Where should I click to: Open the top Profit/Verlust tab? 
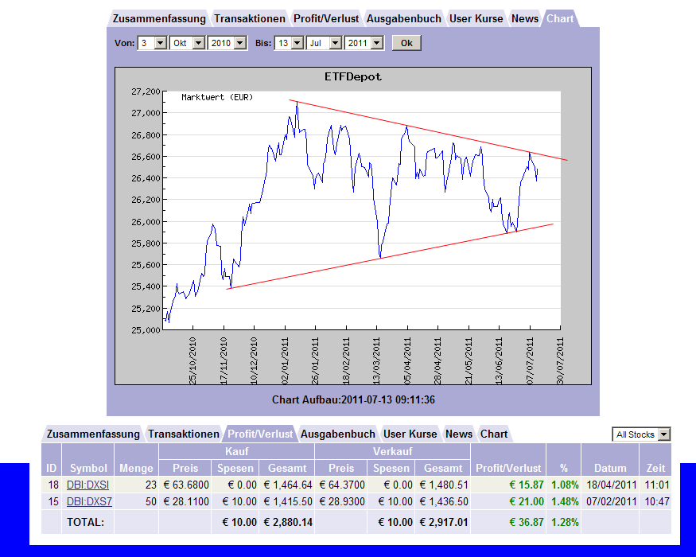click(x=326, y=18)
